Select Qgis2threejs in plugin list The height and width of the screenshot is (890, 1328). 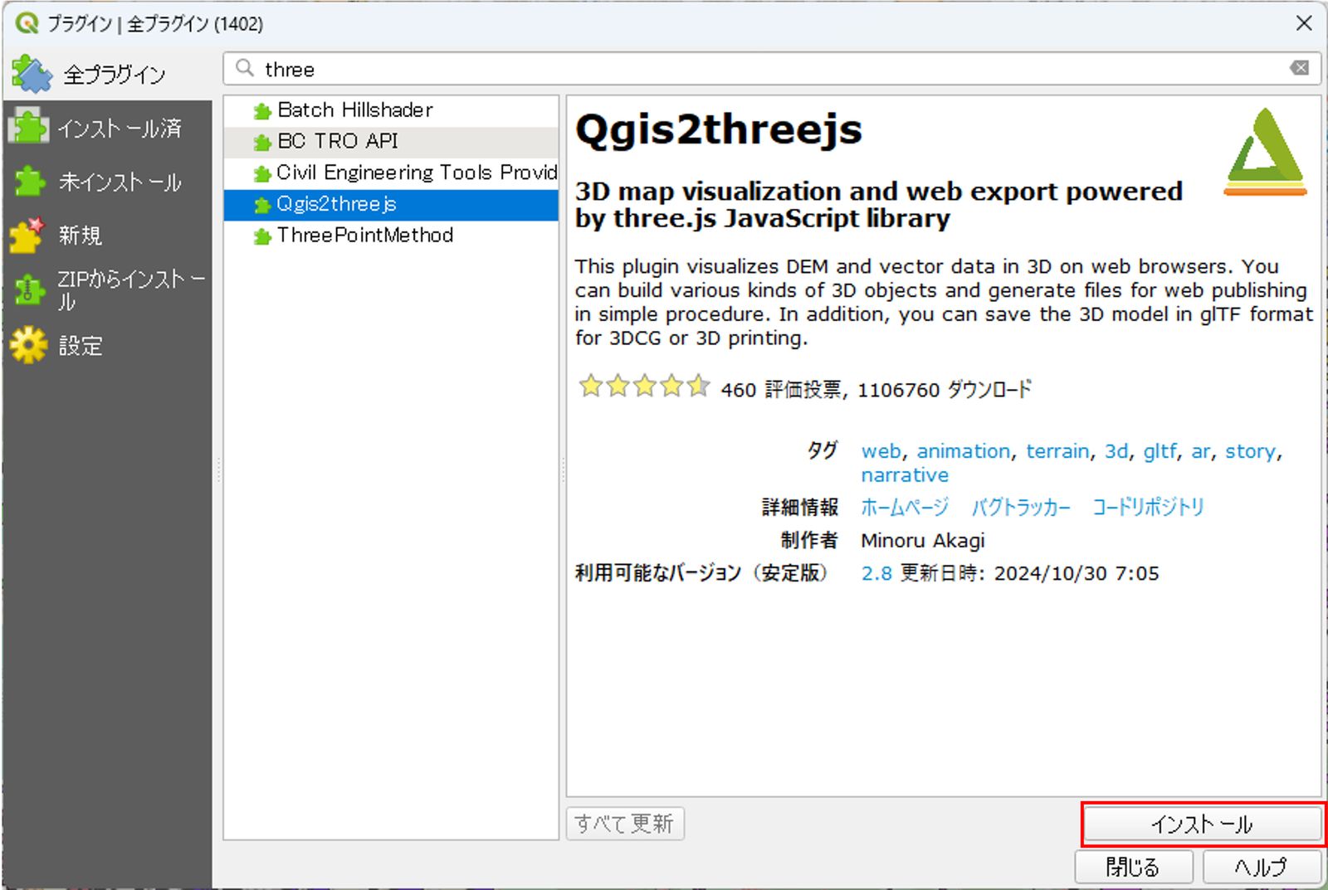coord(391,204)
